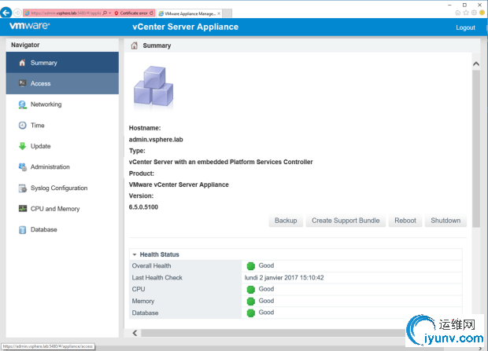Collapse the Health Status section

point(135,254)
